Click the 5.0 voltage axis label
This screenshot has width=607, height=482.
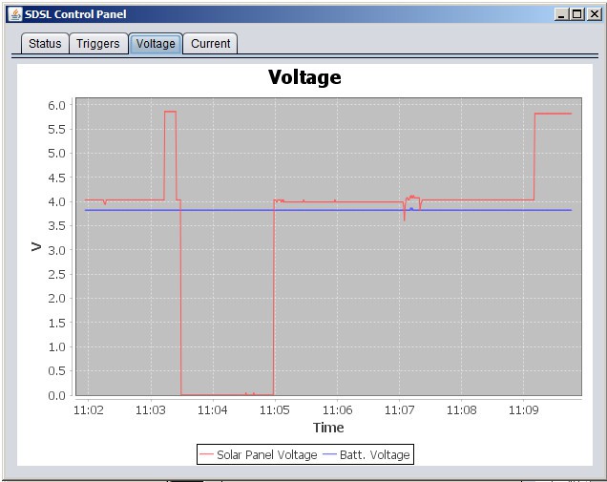[57, 154]
